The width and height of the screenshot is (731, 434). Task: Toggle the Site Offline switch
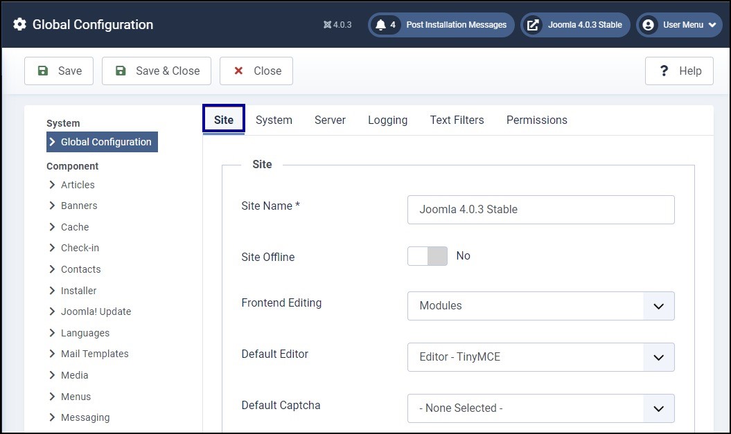pyautogui.click(x=428, y=256)
